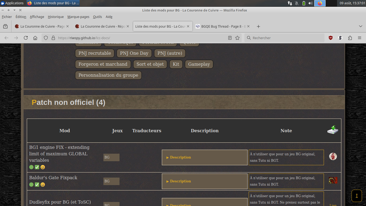Reload the current page
The width and height of the screenshot is (366, 206).
point(26,38)
